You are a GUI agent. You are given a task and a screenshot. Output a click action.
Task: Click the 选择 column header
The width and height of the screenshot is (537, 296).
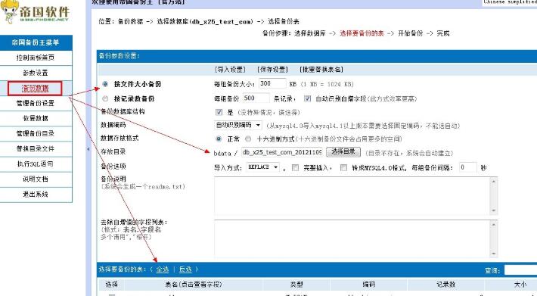(112, 285)
